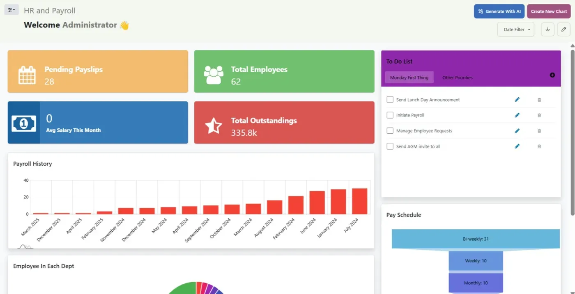The image size is (575, 294).
Task: Edit Send AGM invite to all task
Action: coord(517,146)
